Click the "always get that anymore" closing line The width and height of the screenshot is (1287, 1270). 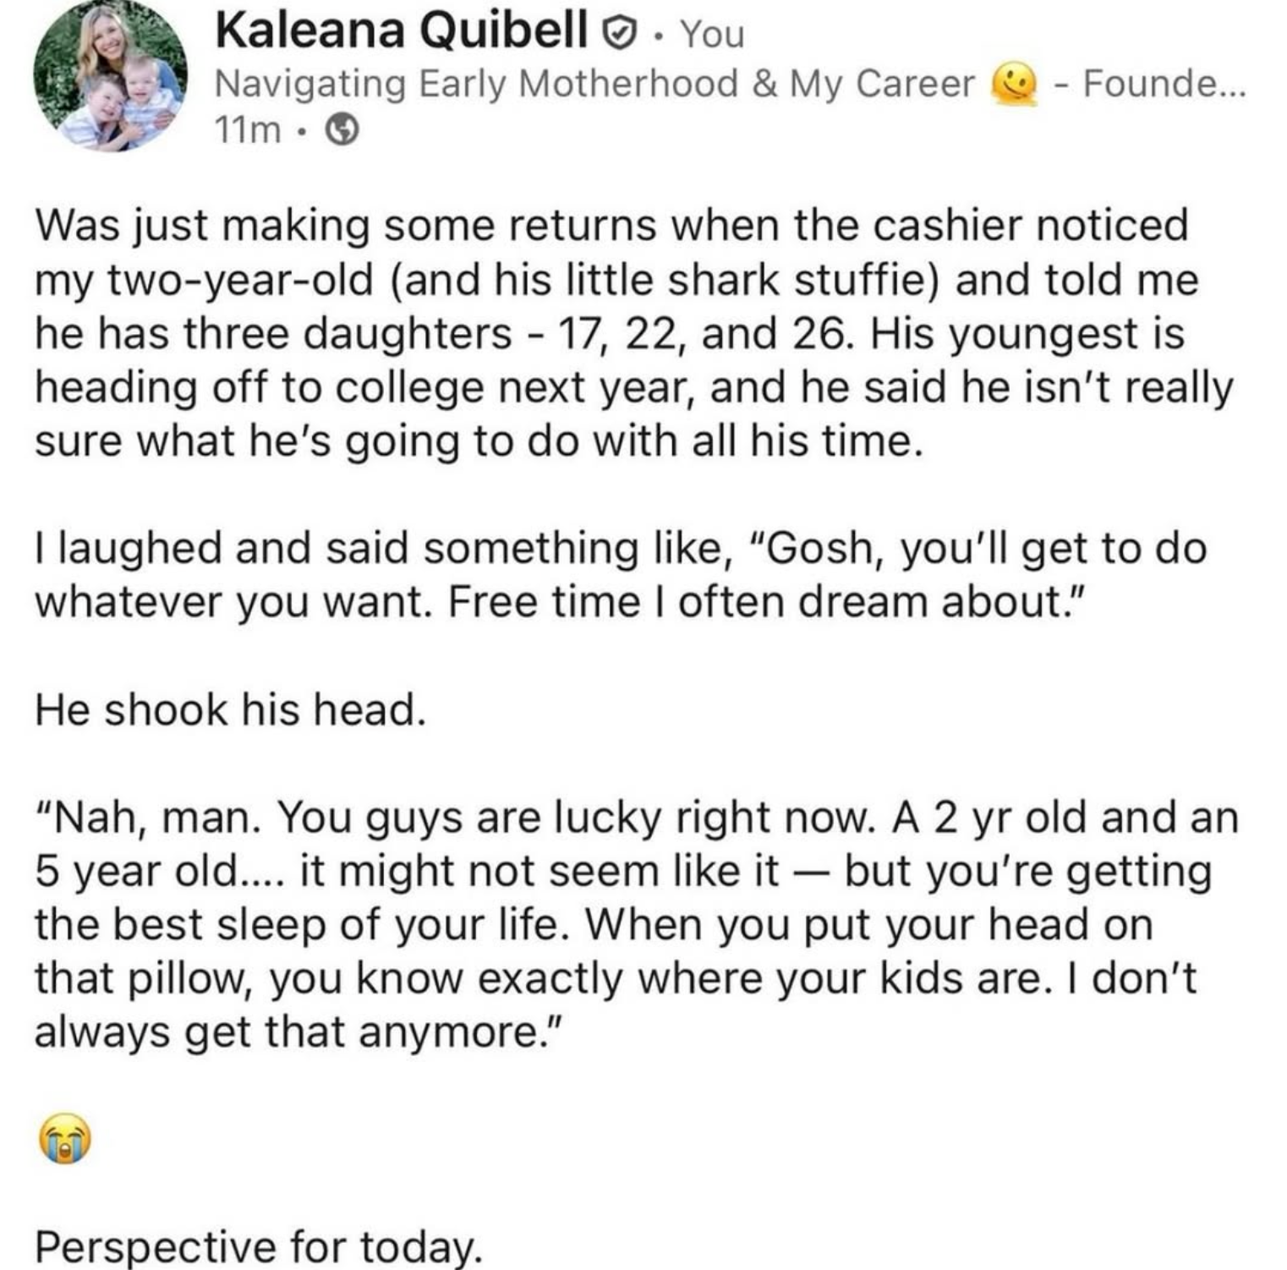pos(296,1032)
